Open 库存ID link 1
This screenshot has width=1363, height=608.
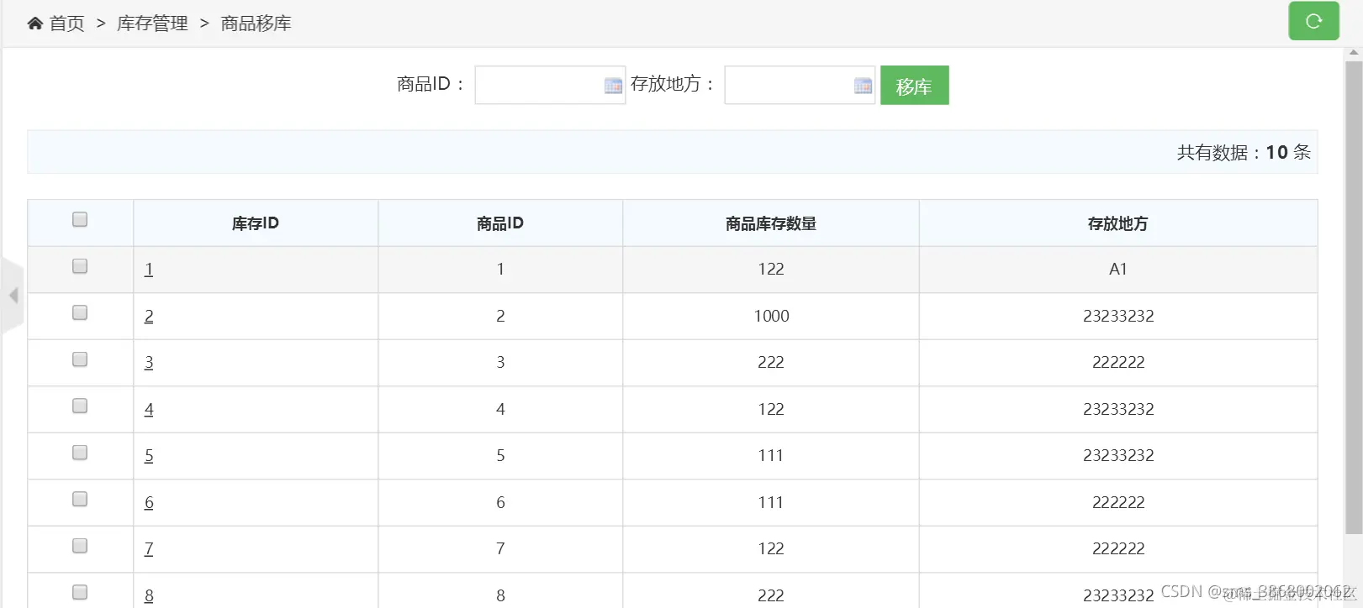149,270
